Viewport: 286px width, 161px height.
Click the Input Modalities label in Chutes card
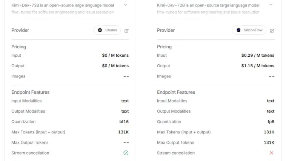pos(26,101)
